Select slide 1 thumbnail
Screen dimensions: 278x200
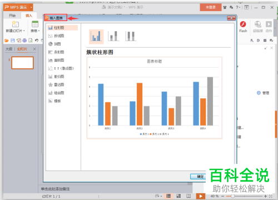[x=23, y=63]
